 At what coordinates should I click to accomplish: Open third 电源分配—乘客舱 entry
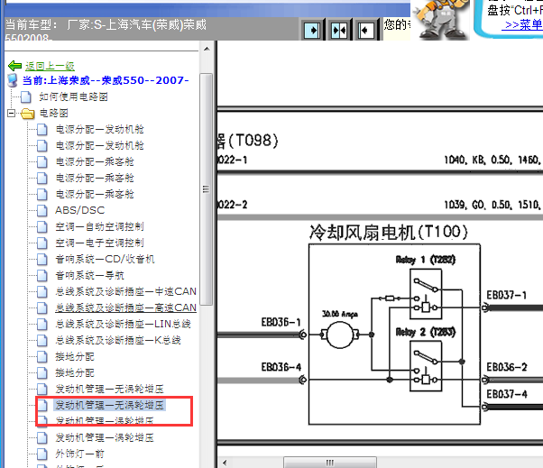click(x=95, y=195)
